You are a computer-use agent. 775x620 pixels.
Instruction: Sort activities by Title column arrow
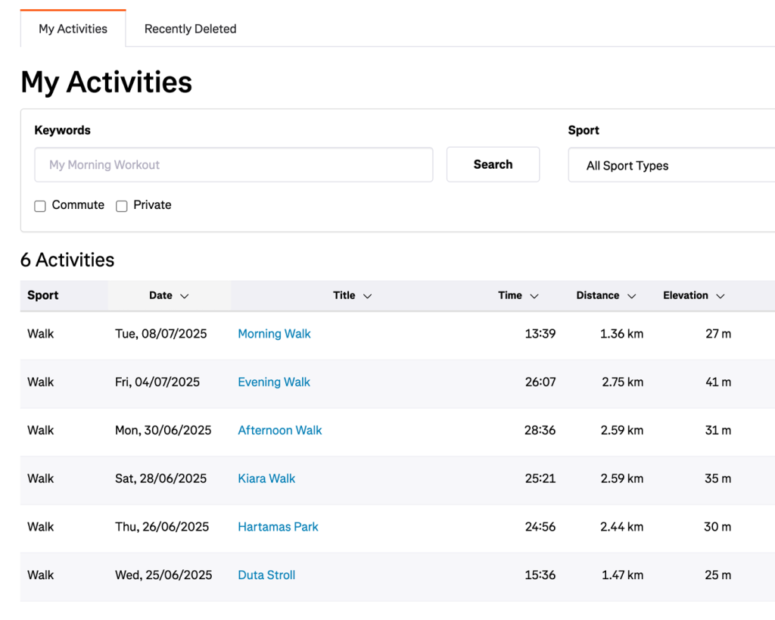tap(368, 296)
